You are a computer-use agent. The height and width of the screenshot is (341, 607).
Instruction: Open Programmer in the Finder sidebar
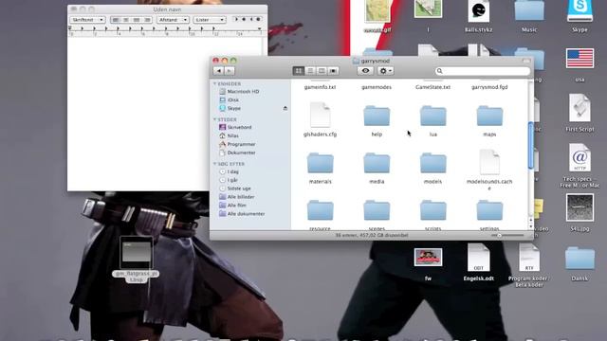tap(237, 144)
